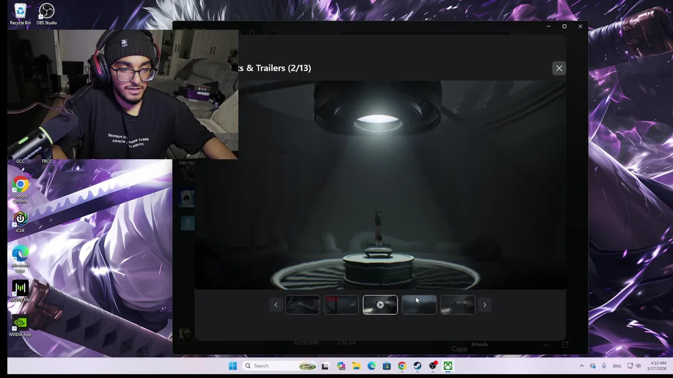Click the main trailer preview image
Screen dimensions: 673x378
[380, 185]
